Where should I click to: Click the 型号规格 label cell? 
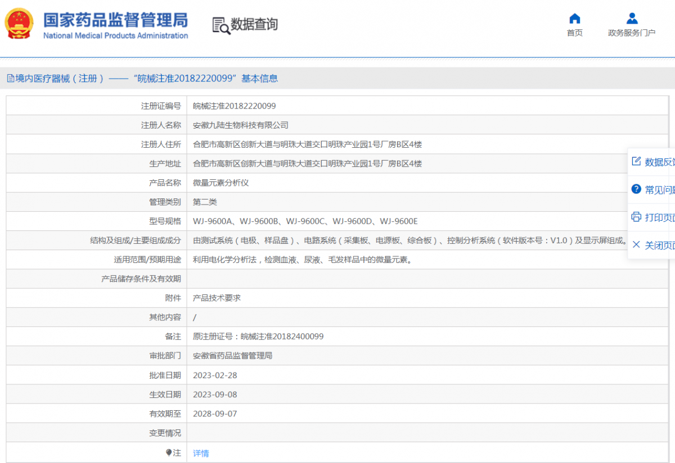[x=97, y=221]
